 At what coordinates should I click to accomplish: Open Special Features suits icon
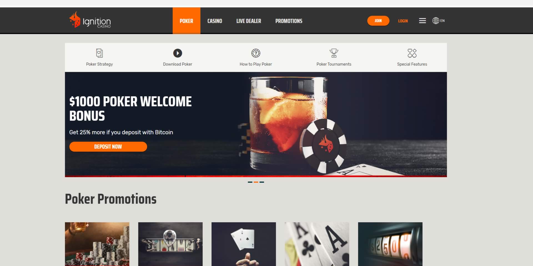pyautogui.click(x=412, y=53)
